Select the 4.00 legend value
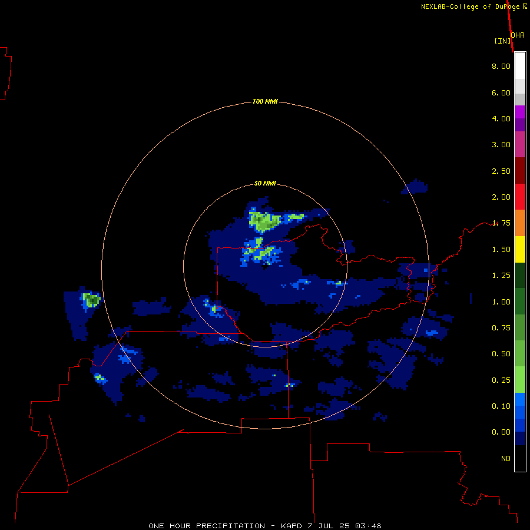Image resolution: width=530 pixels, height=530 pixels. pyautogui.click(x=501, y=118)
